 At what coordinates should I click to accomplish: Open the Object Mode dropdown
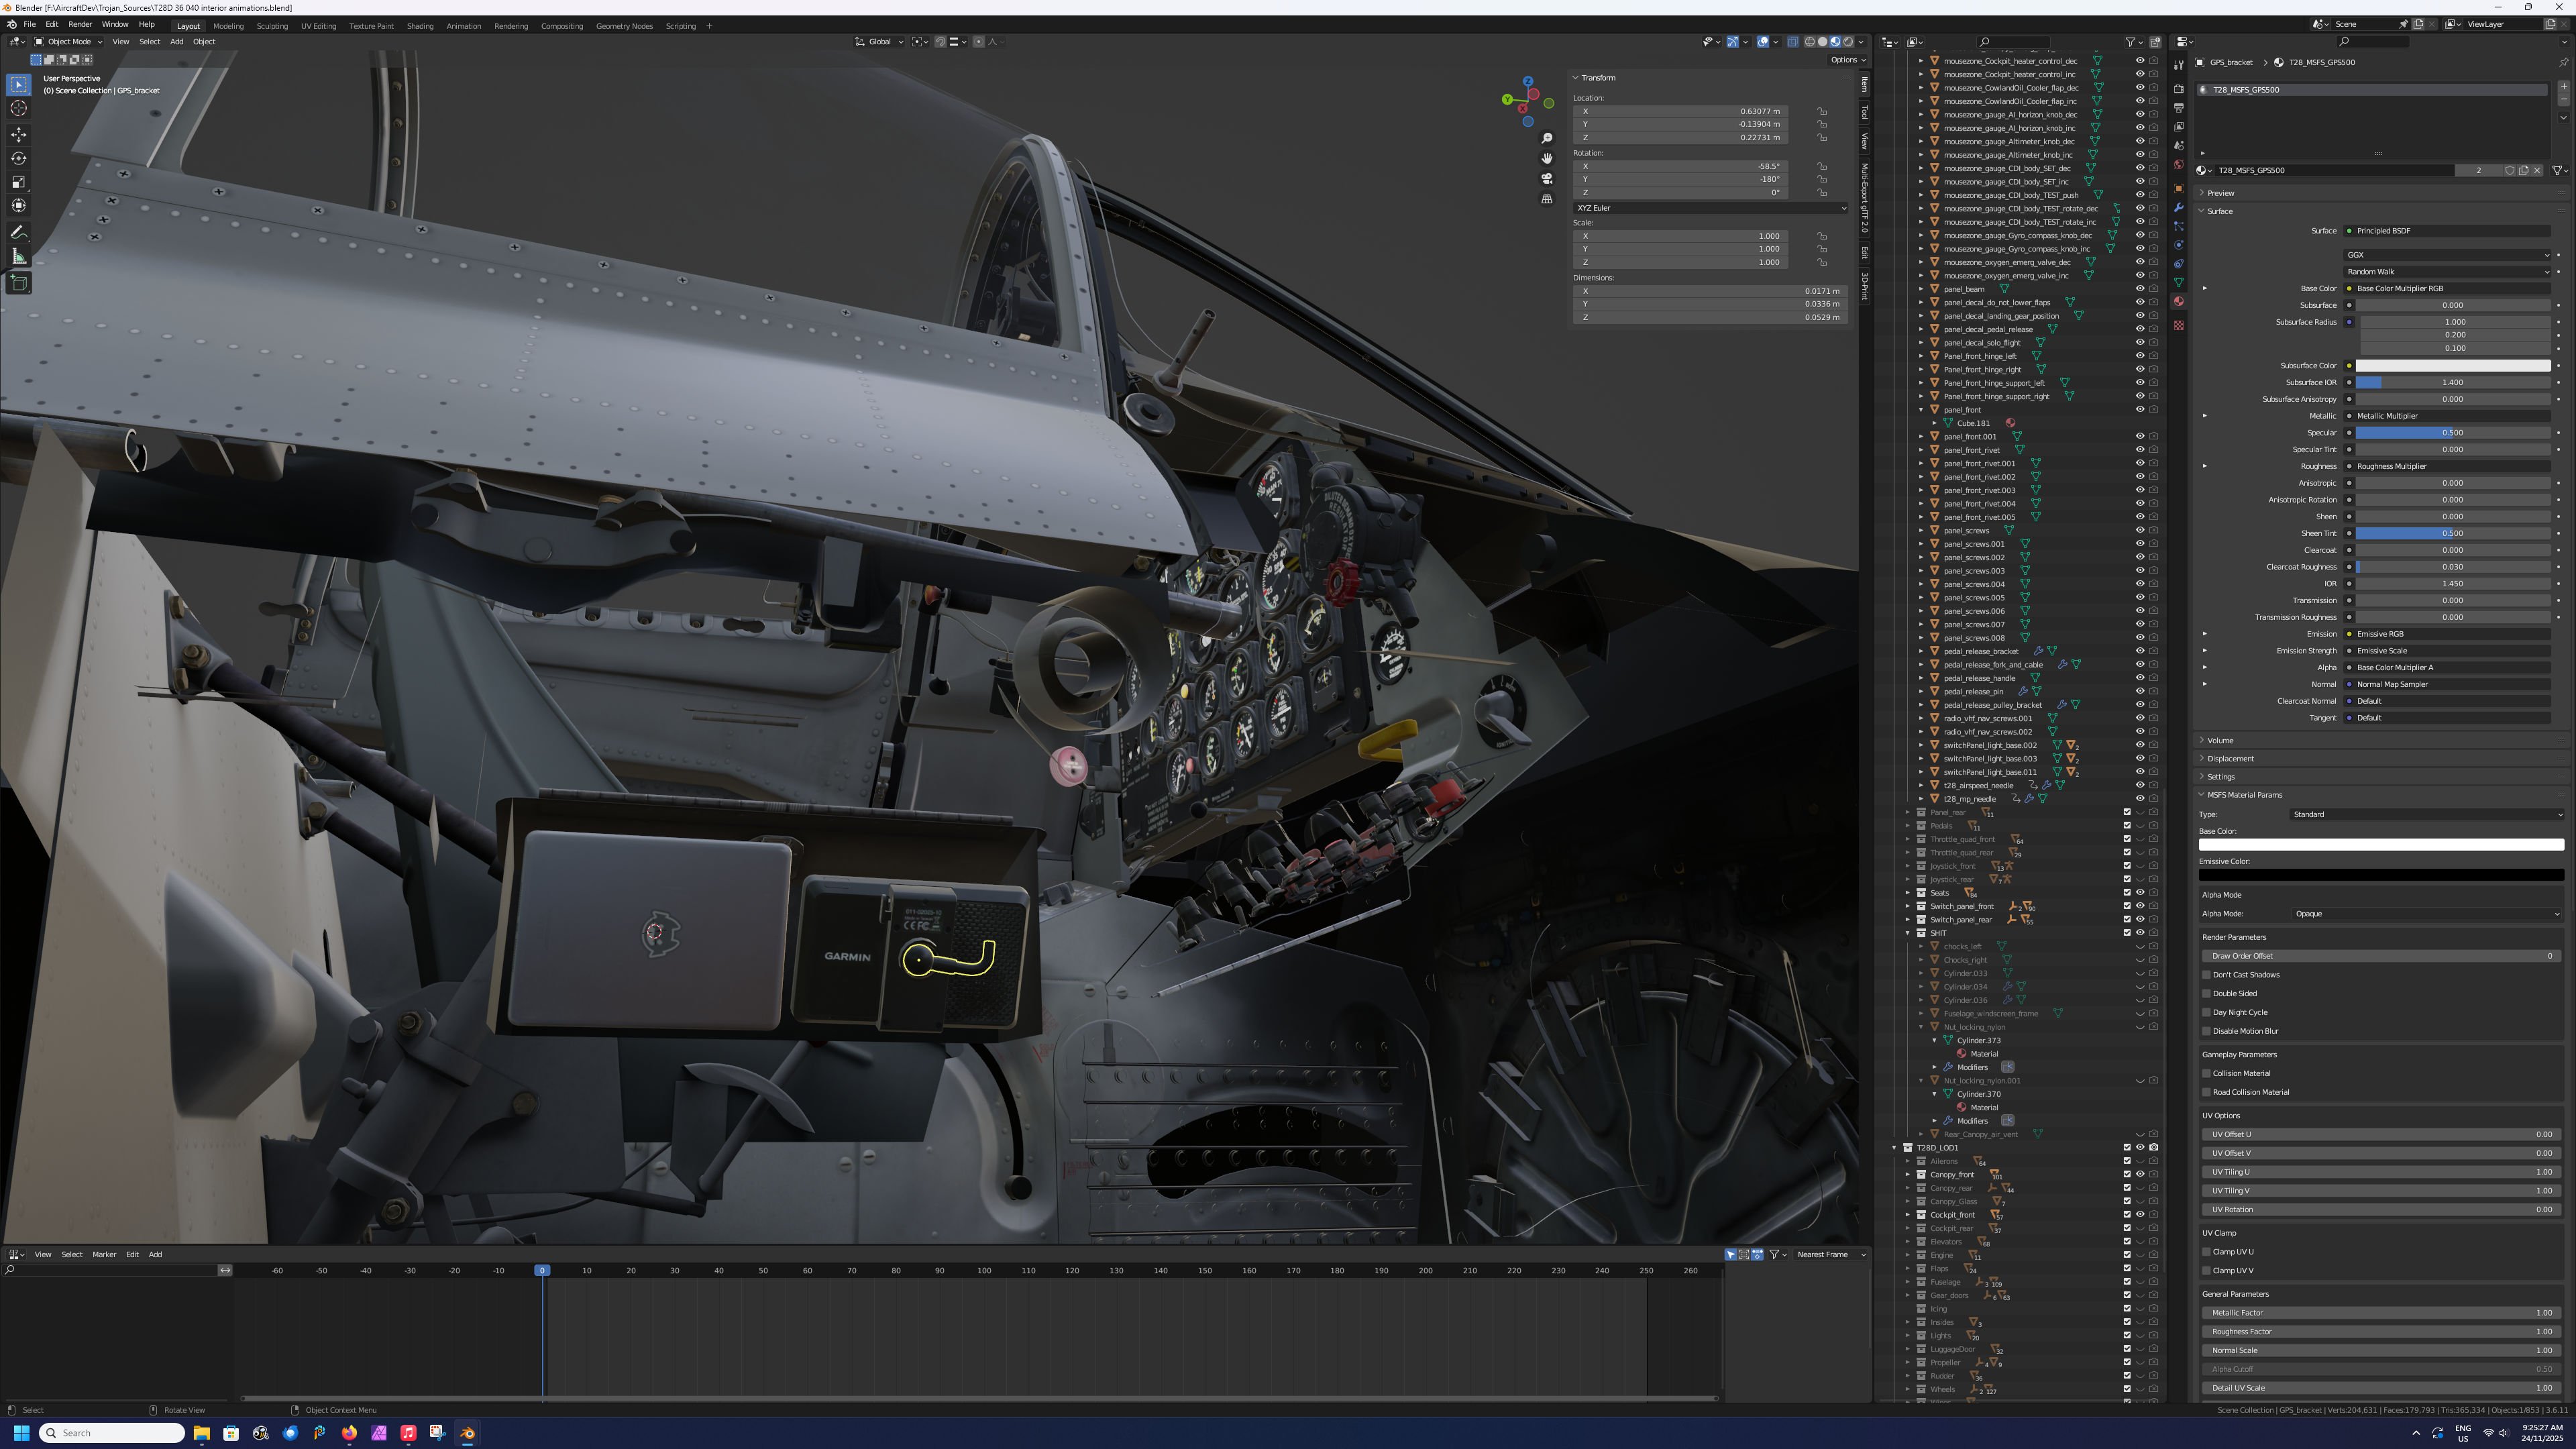pyautogui.click(x=68, y=42)
